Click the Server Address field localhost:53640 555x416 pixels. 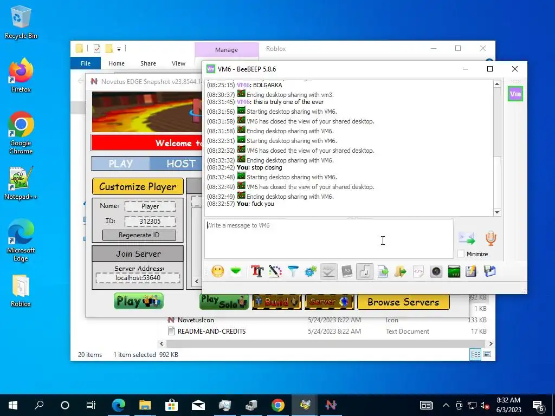click(x=138, y=278)
